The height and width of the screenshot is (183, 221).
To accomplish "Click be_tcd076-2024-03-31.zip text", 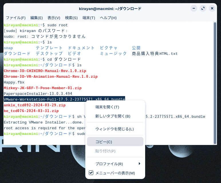I will 31,111.
